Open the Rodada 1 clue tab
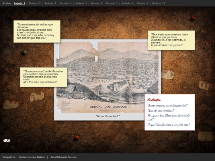 tap(20, 3)
